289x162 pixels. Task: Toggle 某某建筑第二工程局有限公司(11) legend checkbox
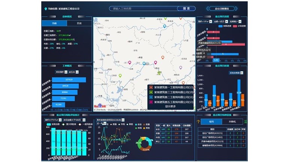151,97
